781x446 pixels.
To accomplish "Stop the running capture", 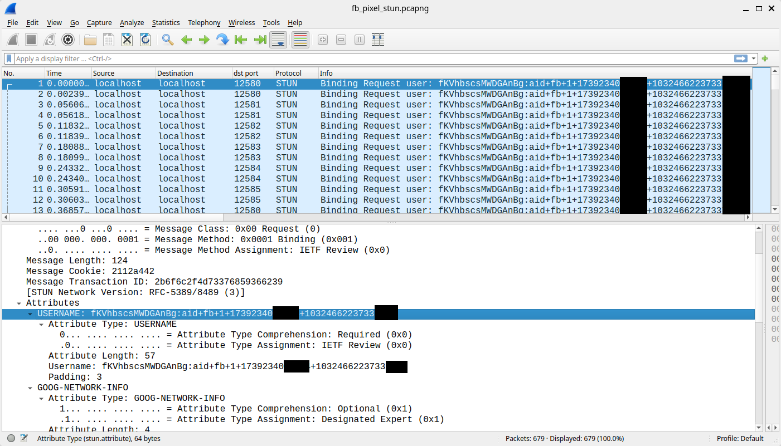I will coord(31,40).
